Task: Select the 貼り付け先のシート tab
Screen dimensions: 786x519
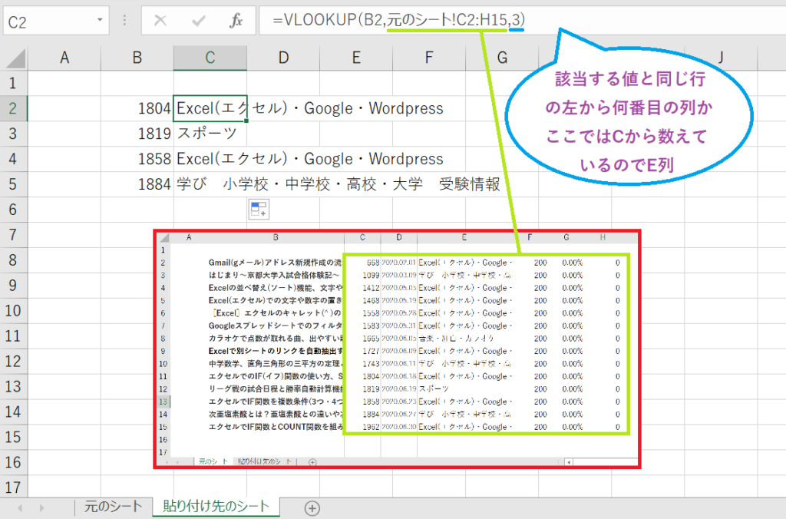Action: [x=215, y=508]
